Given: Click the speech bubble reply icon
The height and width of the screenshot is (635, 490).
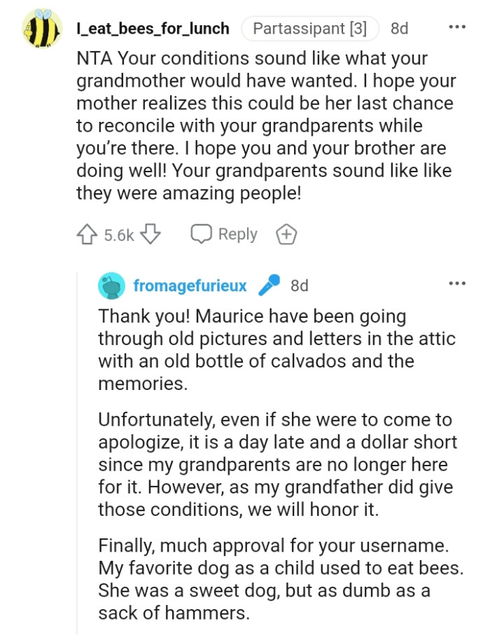Looking at the screenshot, I should 202,234.
